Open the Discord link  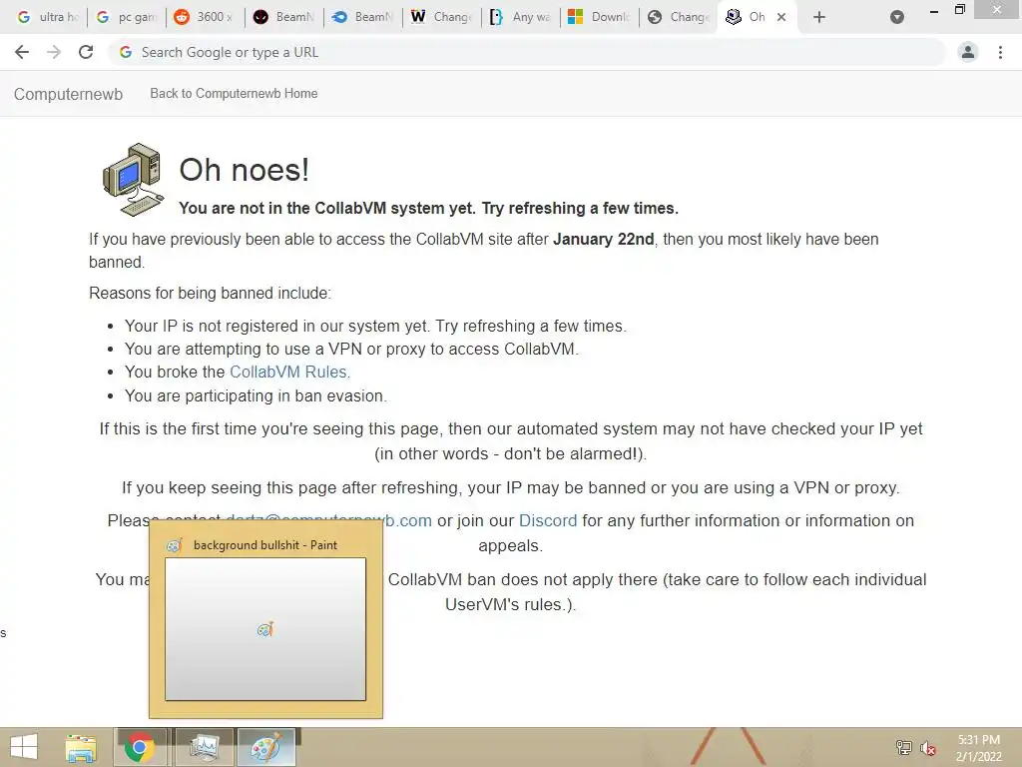point(548,520)
